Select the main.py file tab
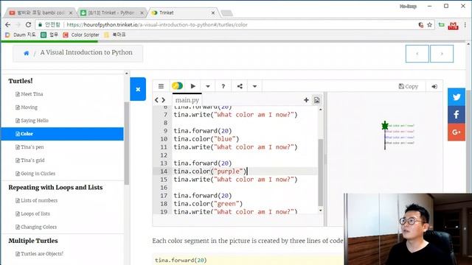This screenshot has height=265, width=472. [x=187, y=100]
